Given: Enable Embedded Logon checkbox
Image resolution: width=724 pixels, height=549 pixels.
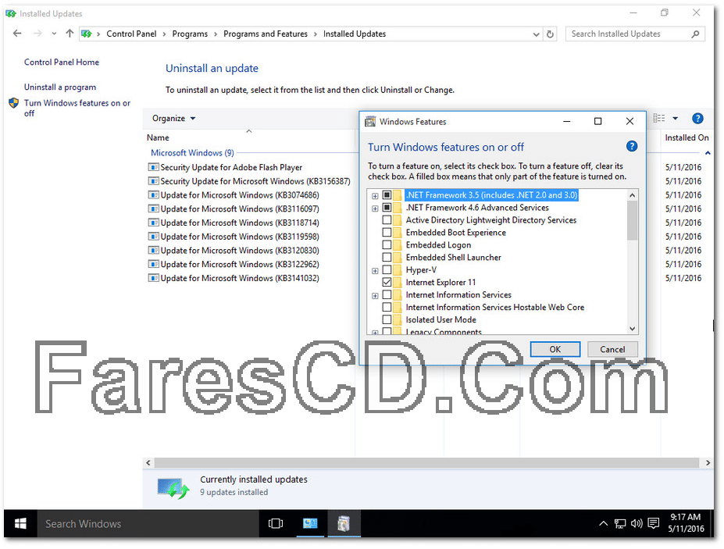Looking at the screenshot, I should pyautogui.click(x=387, y=244).
